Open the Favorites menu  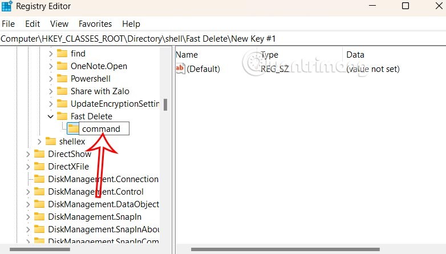(x=95, y=24)
